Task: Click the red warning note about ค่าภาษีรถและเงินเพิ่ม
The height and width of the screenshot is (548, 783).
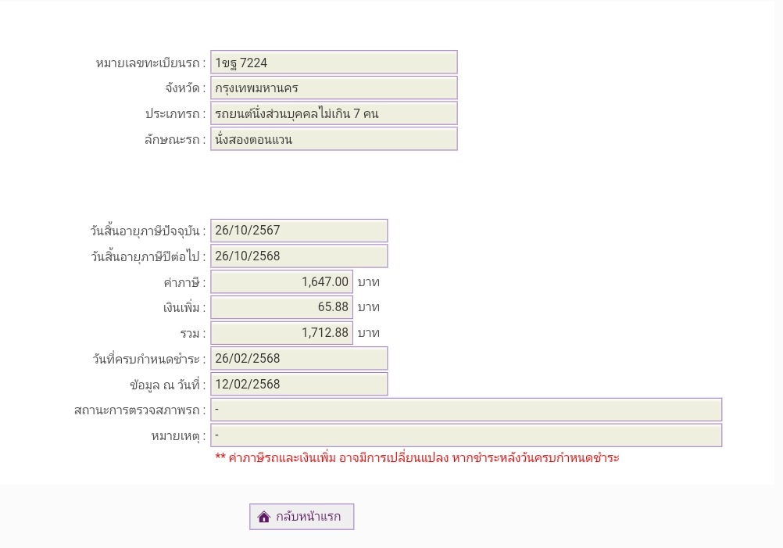Action: point(417,457)
